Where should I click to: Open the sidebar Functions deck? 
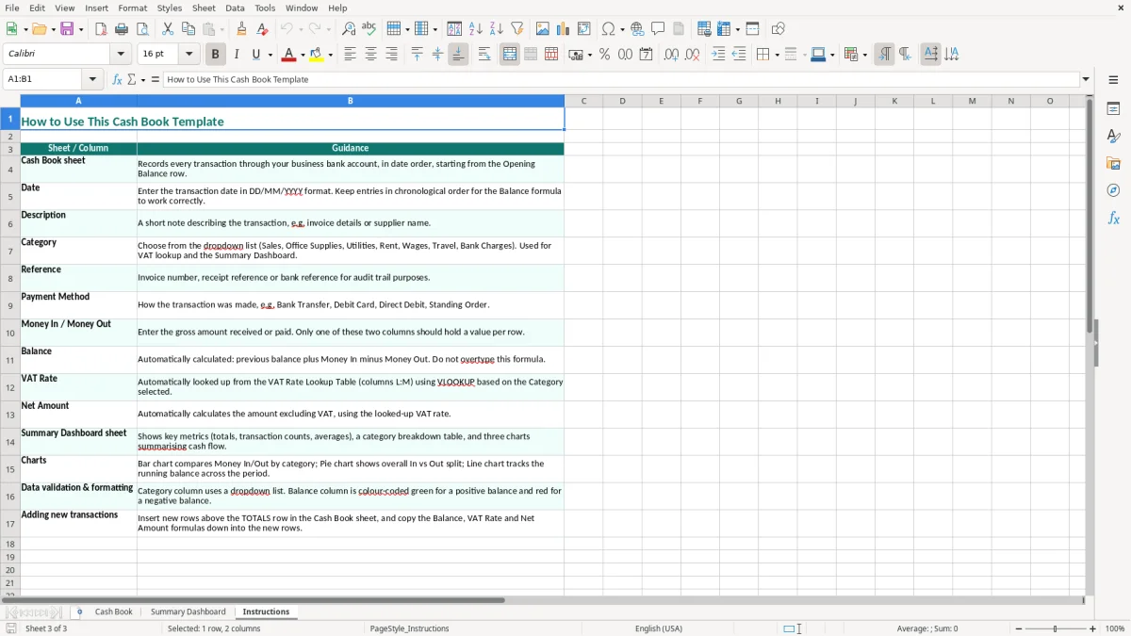(x=1113, y=218)
